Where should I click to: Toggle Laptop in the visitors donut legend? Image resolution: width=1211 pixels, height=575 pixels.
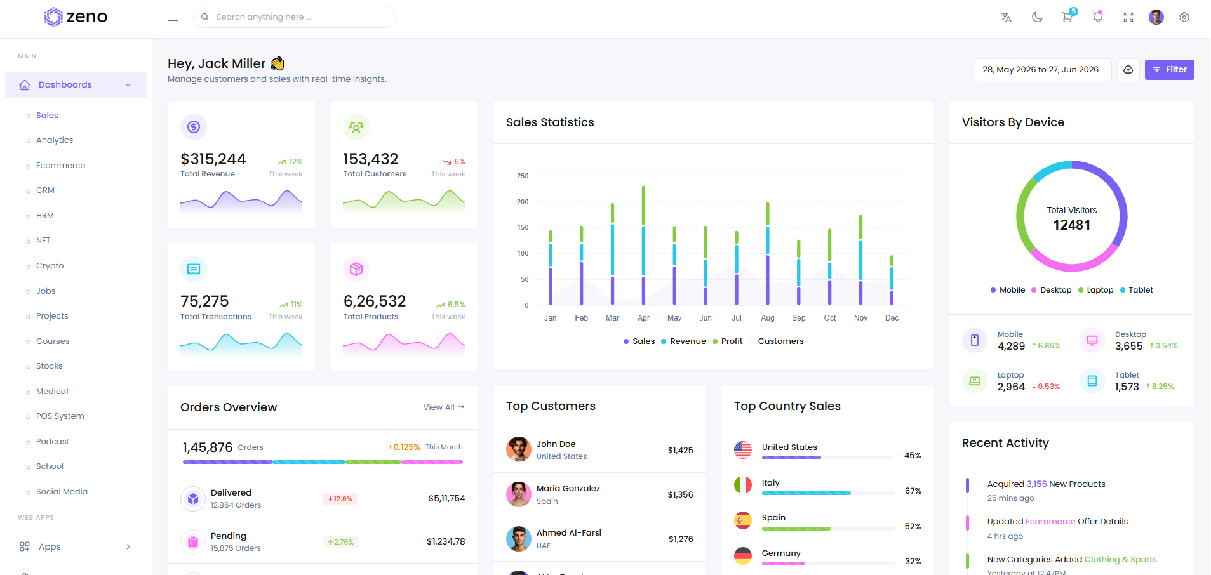coord(1096,290)
